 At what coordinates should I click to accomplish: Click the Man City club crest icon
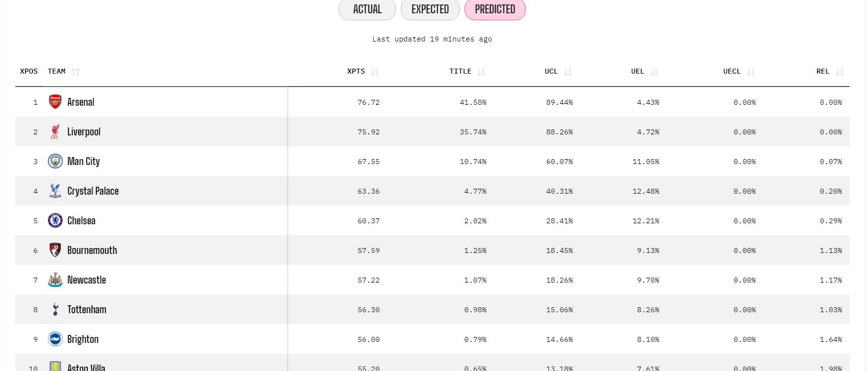pos(55,161)
